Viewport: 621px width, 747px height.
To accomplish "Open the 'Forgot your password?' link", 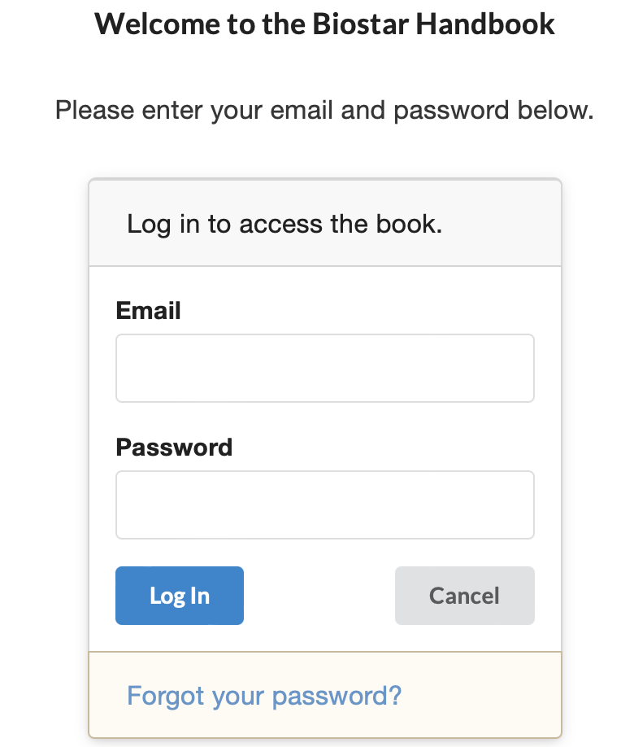I will click(x=264, y=696).
